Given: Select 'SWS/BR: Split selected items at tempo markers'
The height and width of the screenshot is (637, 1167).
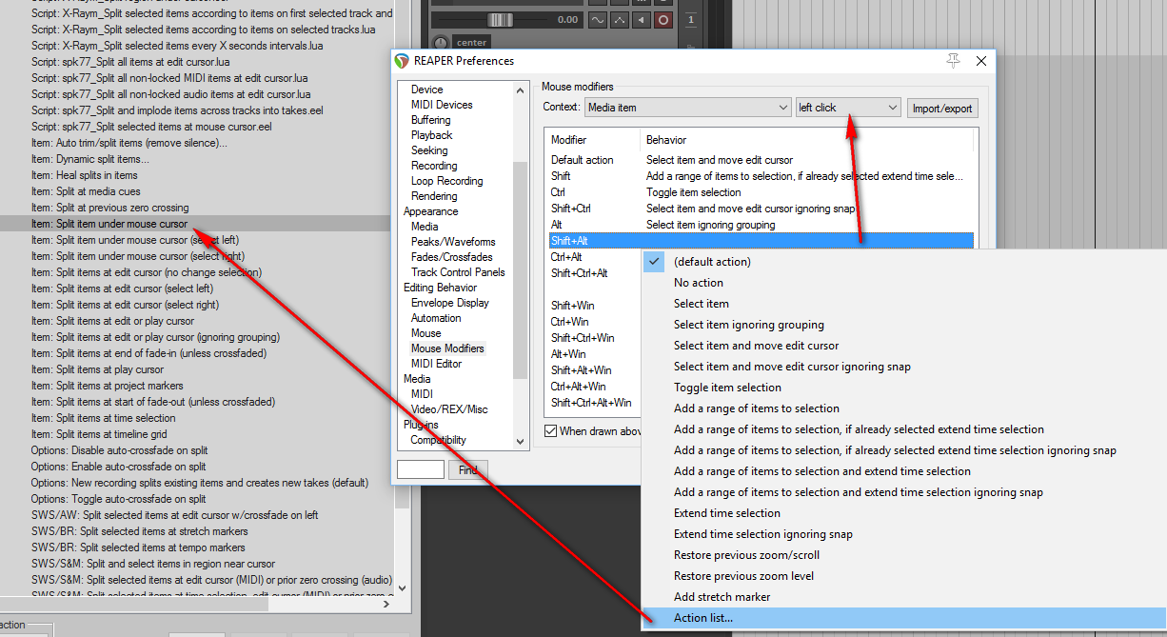Looking at the screenshot, I should click(195, 547).
